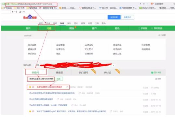Open the 社会民生 category
This screenshot has height=117, width=175.
point(117,45)
